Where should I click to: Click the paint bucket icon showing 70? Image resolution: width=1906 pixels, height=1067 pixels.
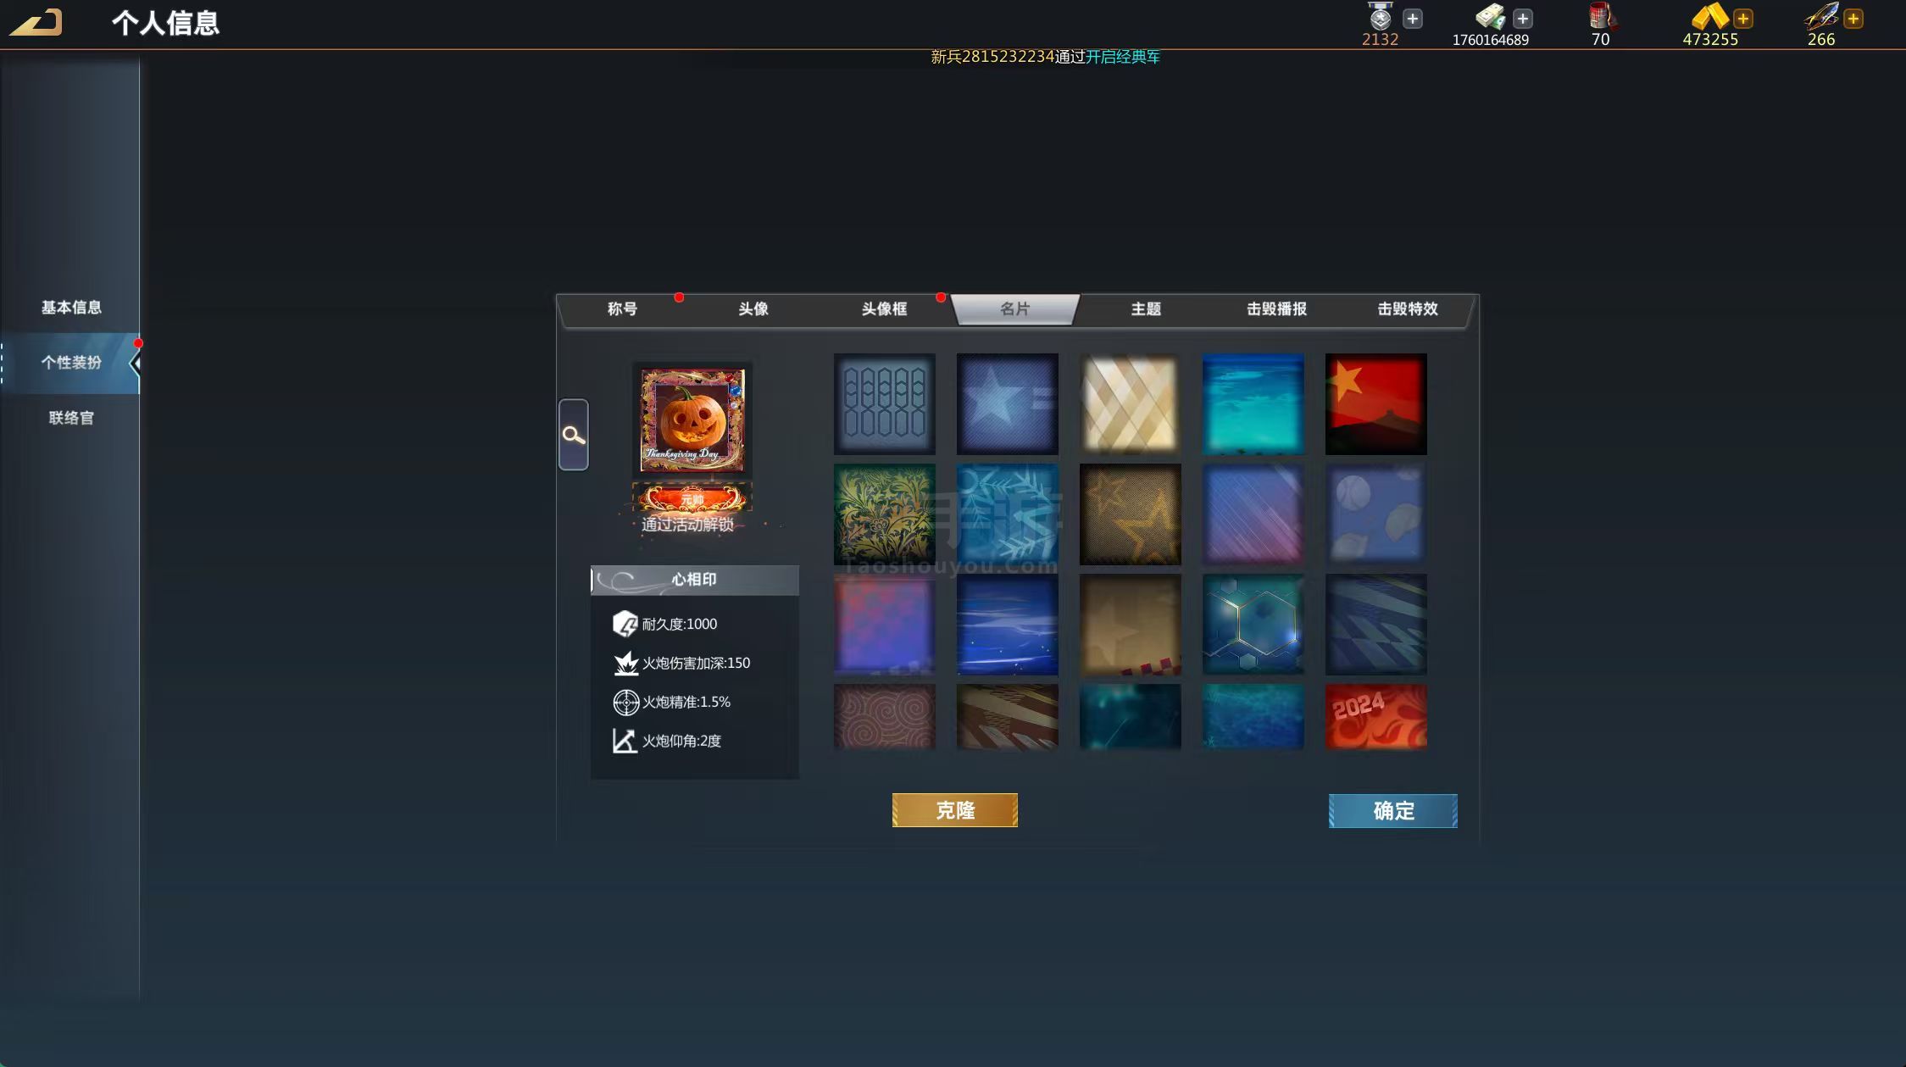click(x=1600, y=17)
